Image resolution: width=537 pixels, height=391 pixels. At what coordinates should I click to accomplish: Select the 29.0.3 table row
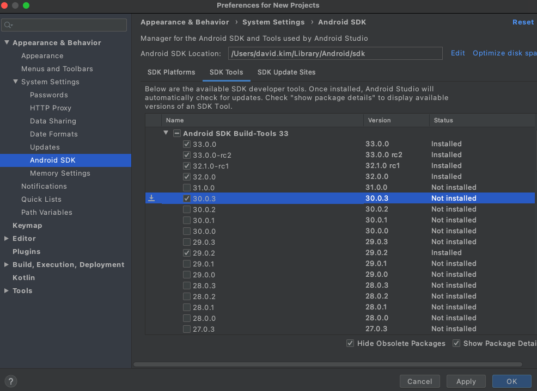coord(340,242)
